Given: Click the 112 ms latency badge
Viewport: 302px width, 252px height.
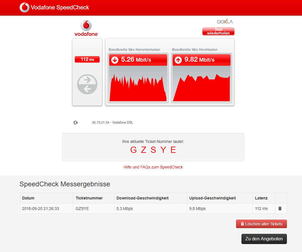Looking at the screenshot, I should [x=87, y=59].
